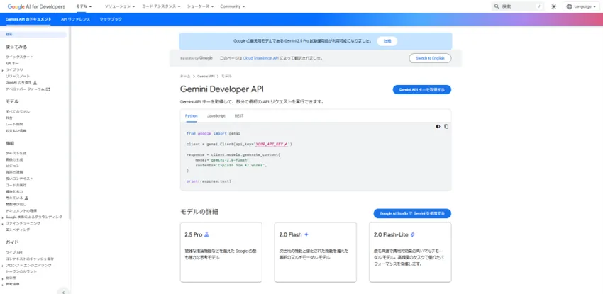Click external-link icon beside デベロッパー フォーラム
Viewport: 603px width, 294px height.
click(x=48, y=89)
